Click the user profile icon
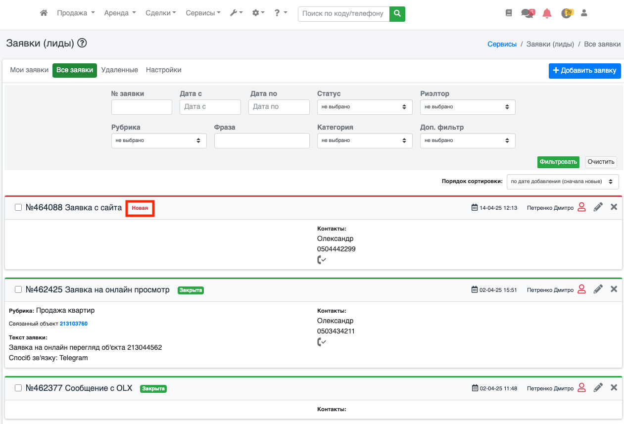This screenshot has height=424, width=624. pos(584,13)
